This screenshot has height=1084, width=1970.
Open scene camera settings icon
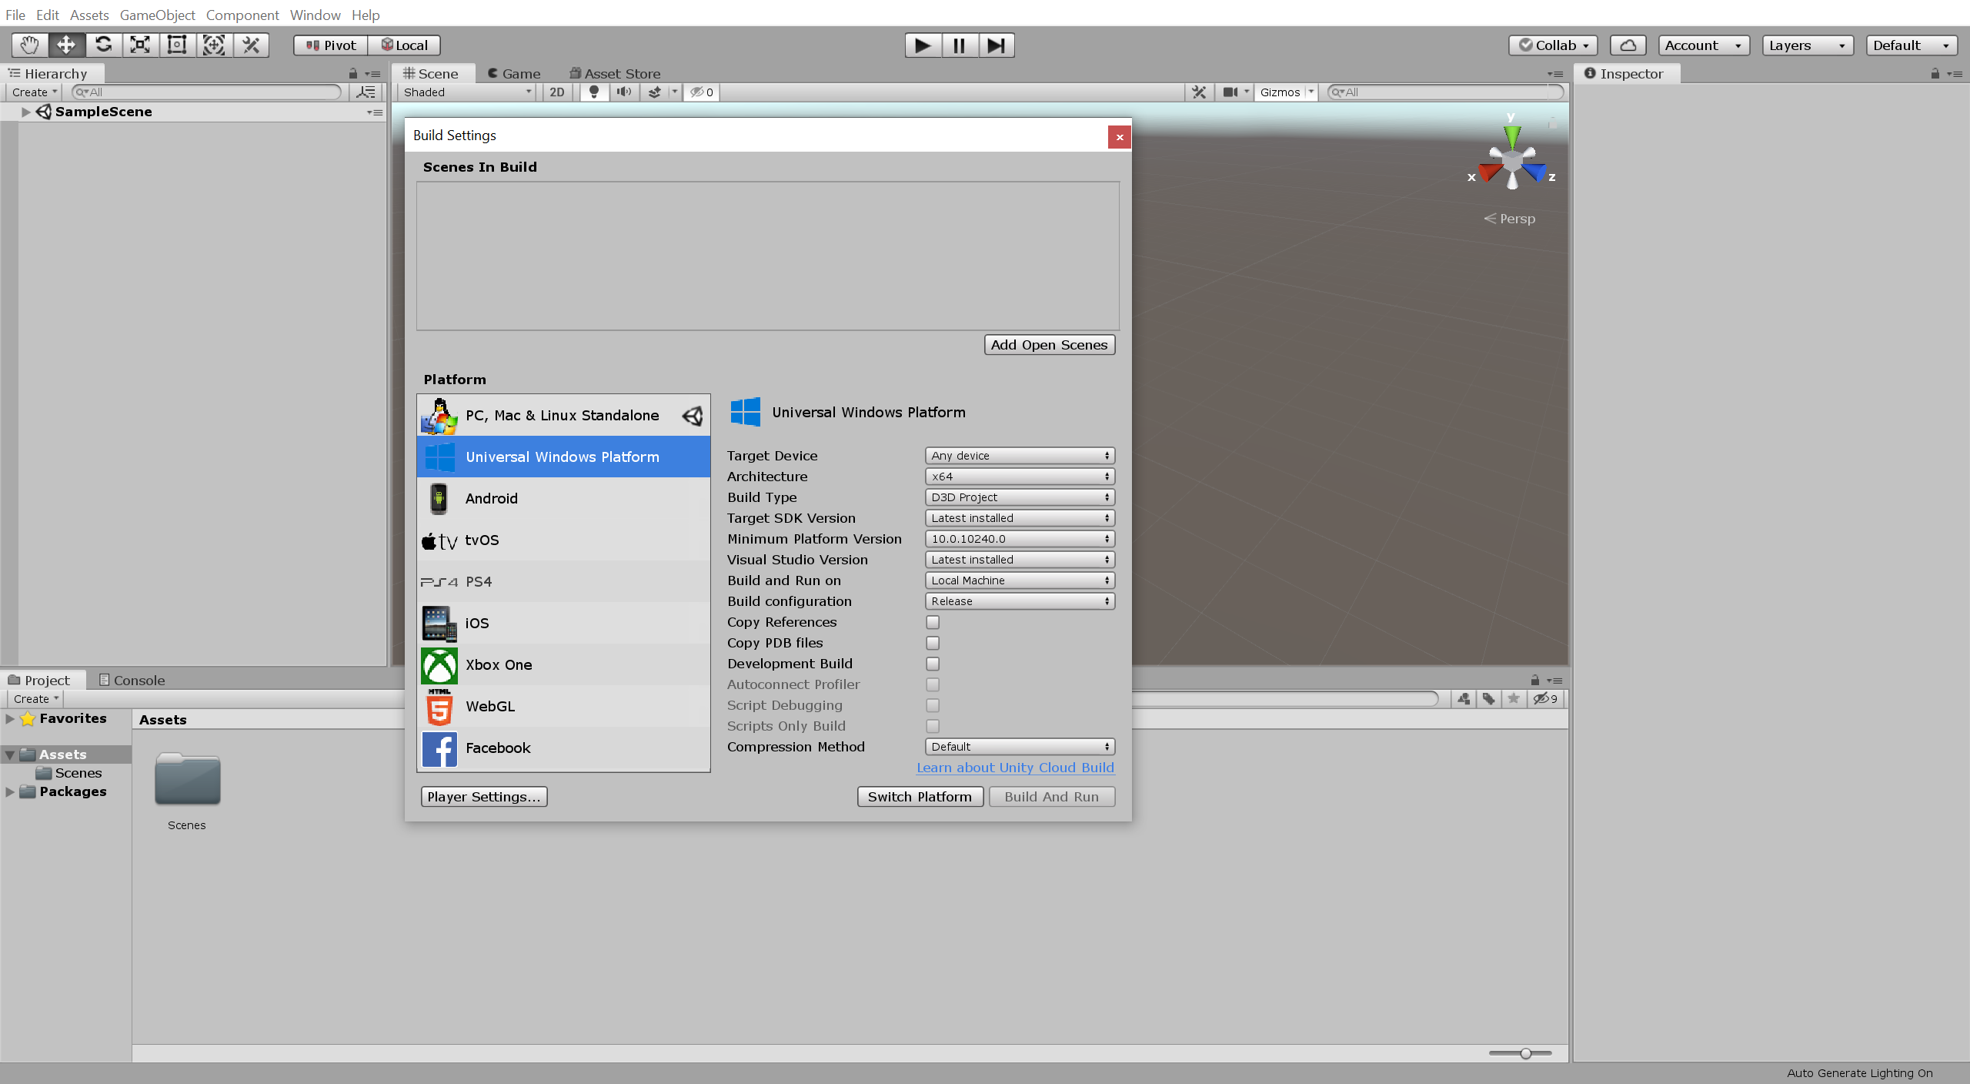[x=1230, y=92]
